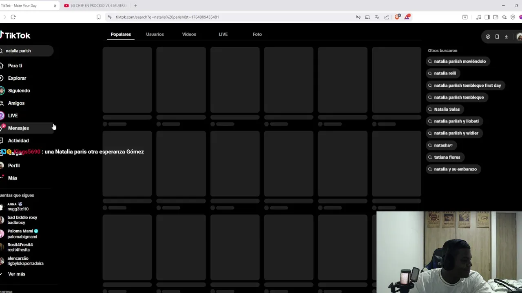522x293 pixels.
Task: Open the Brave Shields lion icon
Action: (x=397, y=17)
